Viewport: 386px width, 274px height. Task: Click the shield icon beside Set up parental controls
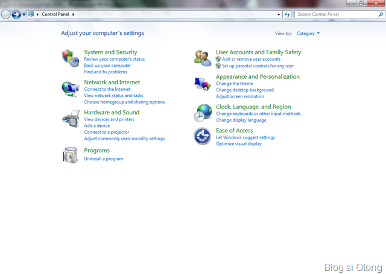tap(218, 66)
